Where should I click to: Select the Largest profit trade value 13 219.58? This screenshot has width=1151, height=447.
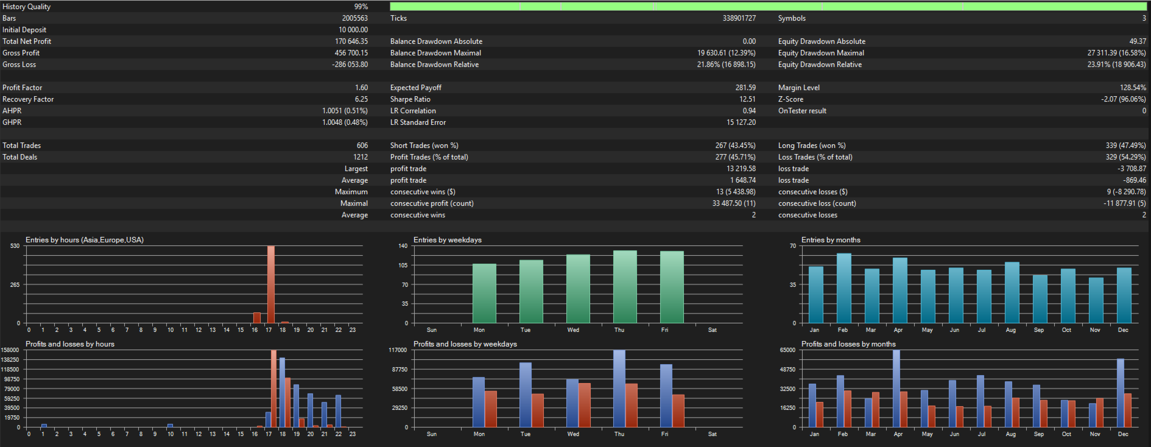coord(741,169)
